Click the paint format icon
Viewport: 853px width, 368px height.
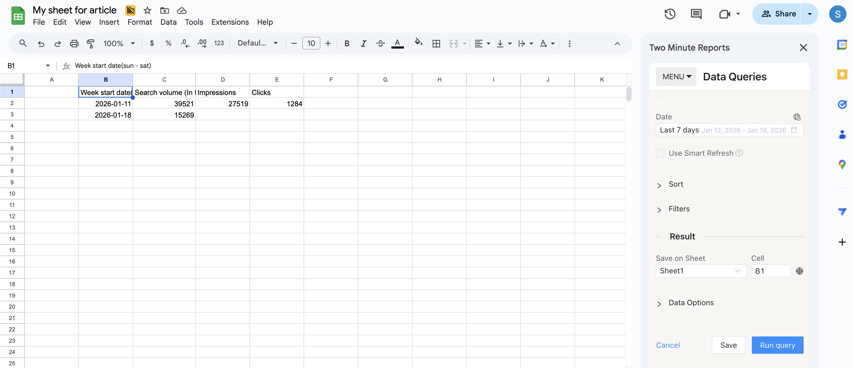[90, 43]
